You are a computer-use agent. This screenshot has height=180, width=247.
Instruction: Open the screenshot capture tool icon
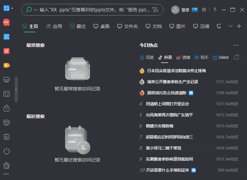[x=7, y=8]
